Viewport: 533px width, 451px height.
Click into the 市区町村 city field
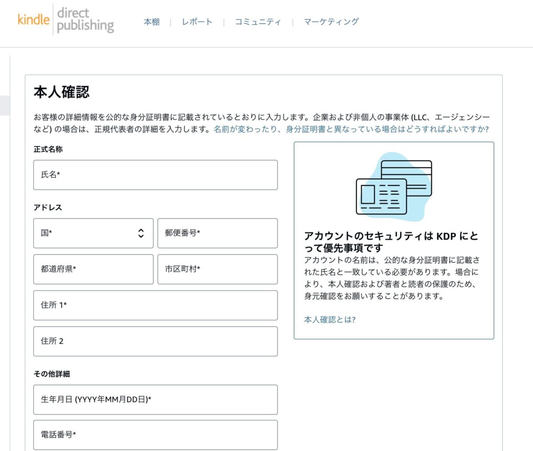pos(218,269)
